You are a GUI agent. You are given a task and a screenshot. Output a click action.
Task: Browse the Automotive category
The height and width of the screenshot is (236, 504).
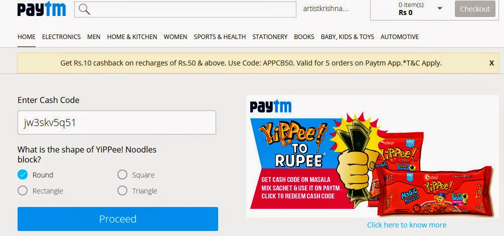tap(400, 37)
